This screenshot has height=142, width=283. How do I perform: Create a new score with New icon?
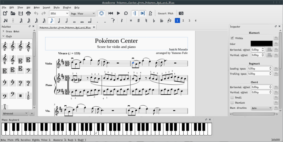point(5,13)
